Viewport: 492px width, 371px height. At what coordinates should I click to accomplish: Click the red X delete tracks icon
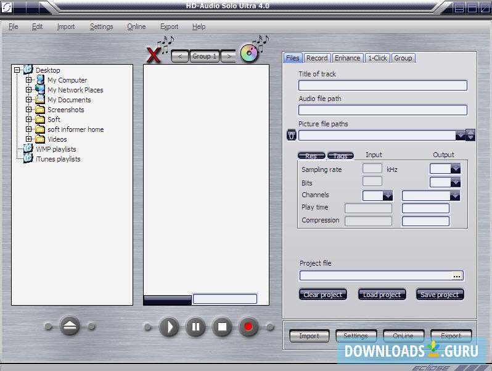click(153, 55)
